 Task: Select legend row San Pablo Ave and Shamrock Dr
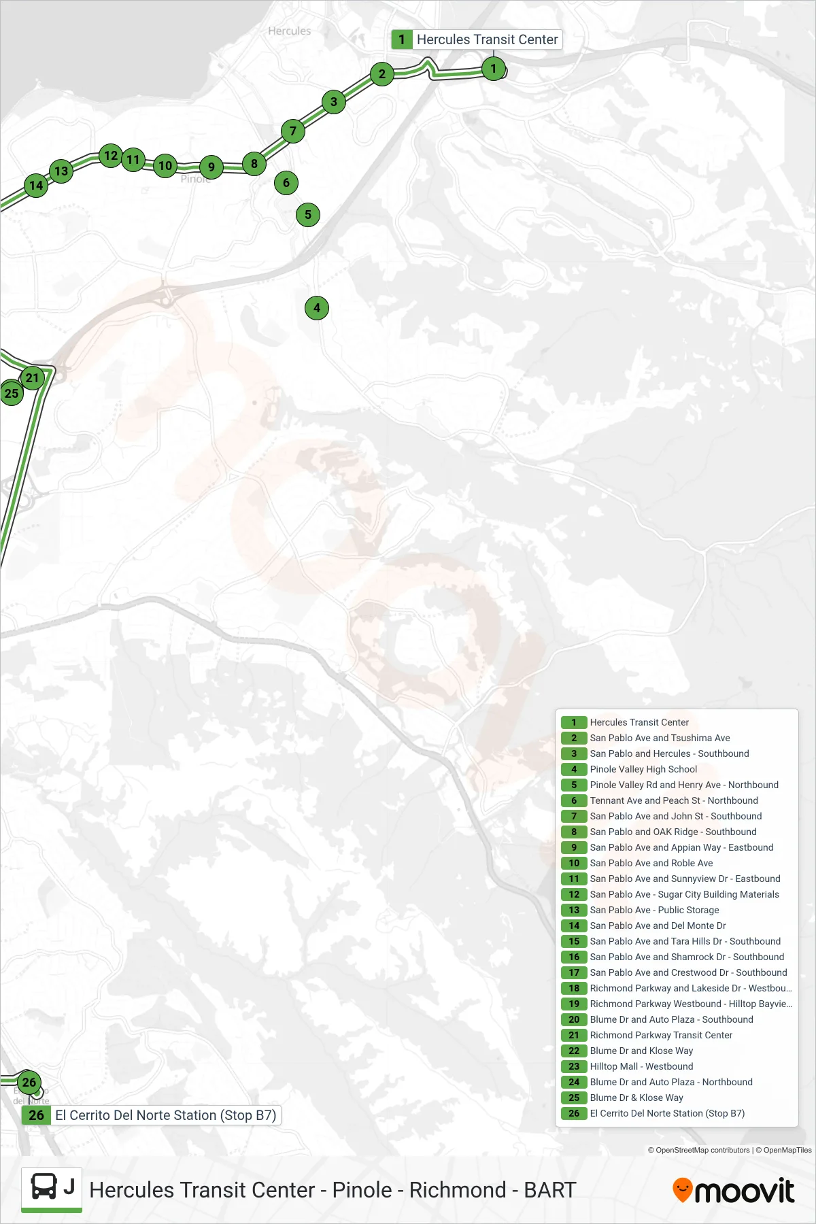pyautogui.click(x=677, y=957)
